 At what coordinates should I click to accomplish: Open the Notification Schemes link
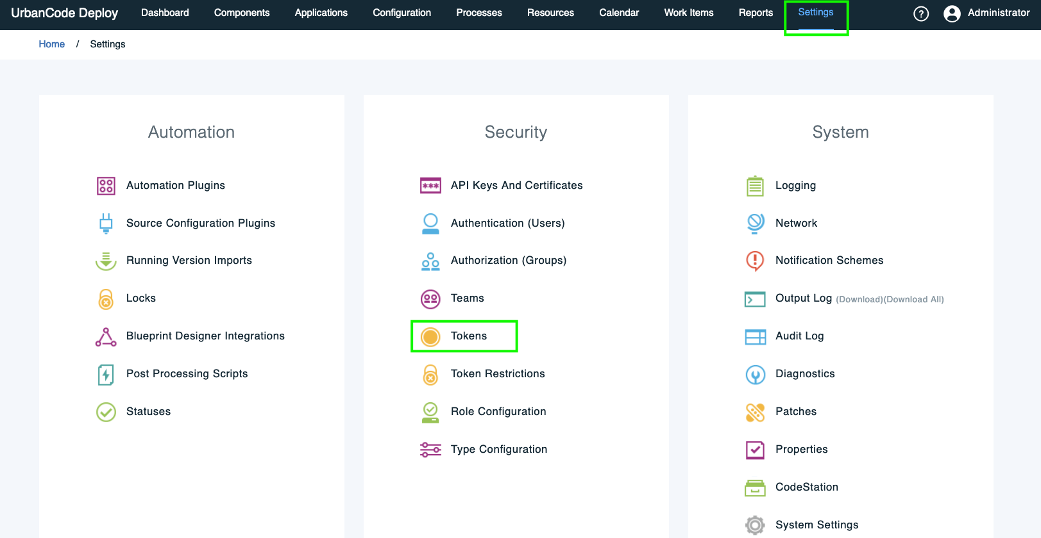click(829, 261)
